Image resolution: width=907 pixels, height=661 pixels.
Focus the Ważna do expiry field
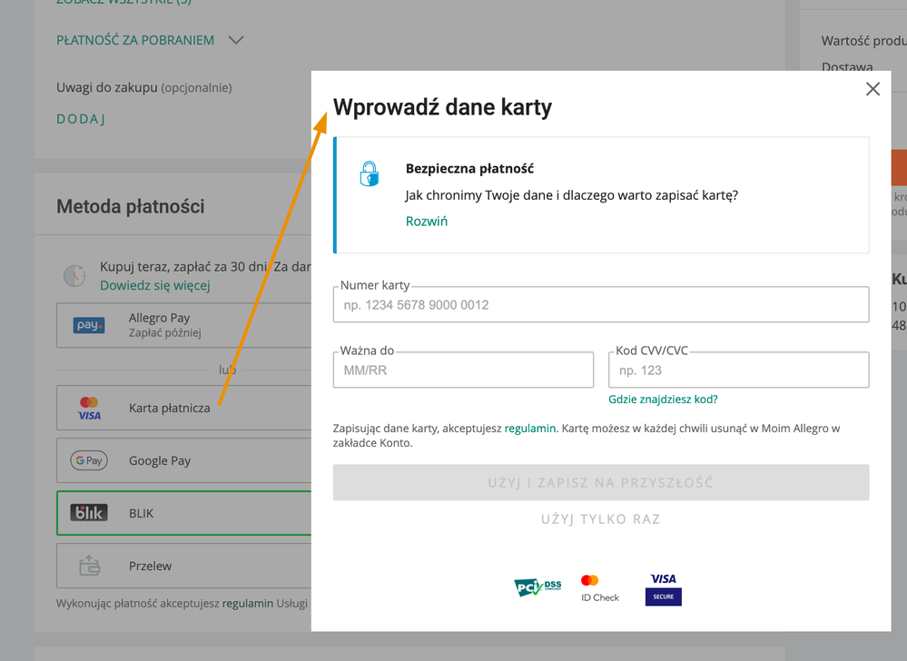[463, 370]
